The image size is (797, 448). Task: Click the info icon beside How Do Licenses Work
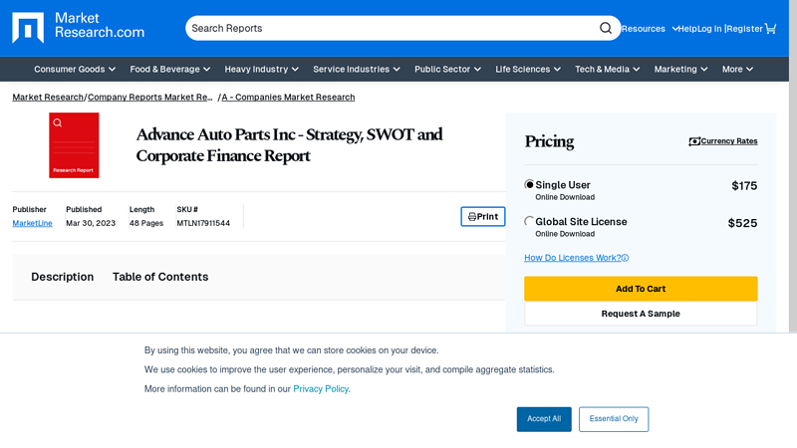(x=626, y=258)
